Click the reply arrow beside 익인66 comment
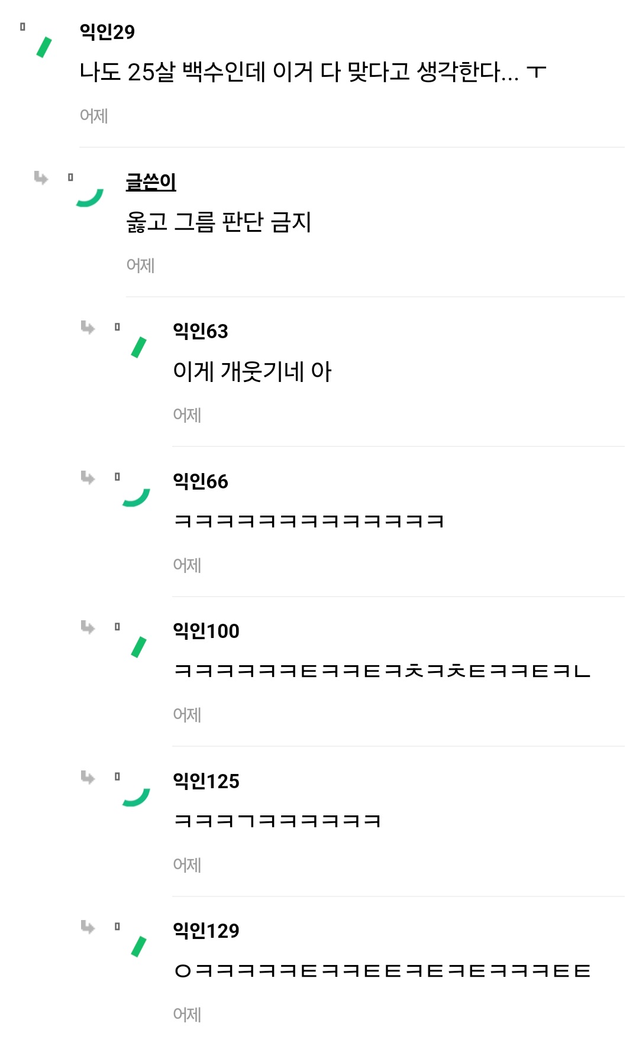The image size is (639, 1043). click(88, 477)
